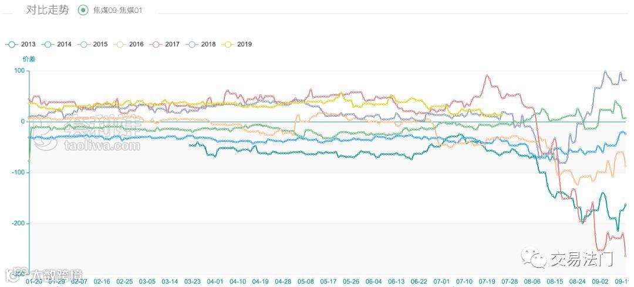634x287 pixels.
Task: Toggle the 2018 gray-blue legend icon
Action: (192, 45)
